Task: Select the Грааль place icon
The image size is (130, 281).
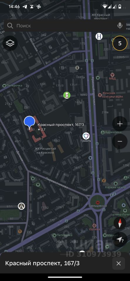Action: coord(86,136)
